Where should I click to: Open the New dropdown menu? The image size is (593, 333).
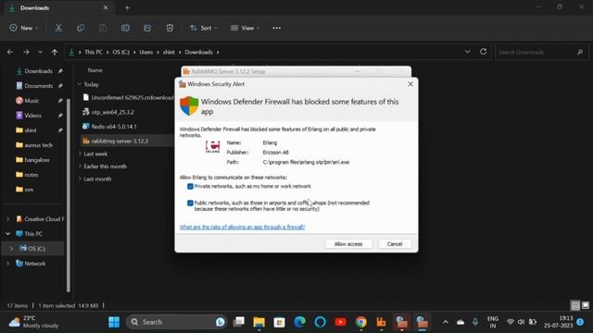[24, 28]
